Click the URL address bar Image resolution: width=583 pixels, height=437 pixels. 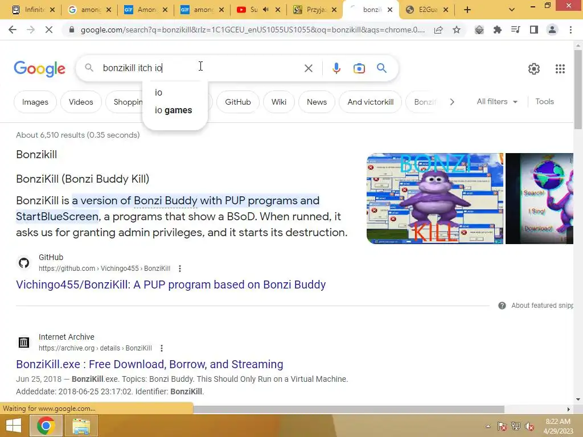point(252,30)
